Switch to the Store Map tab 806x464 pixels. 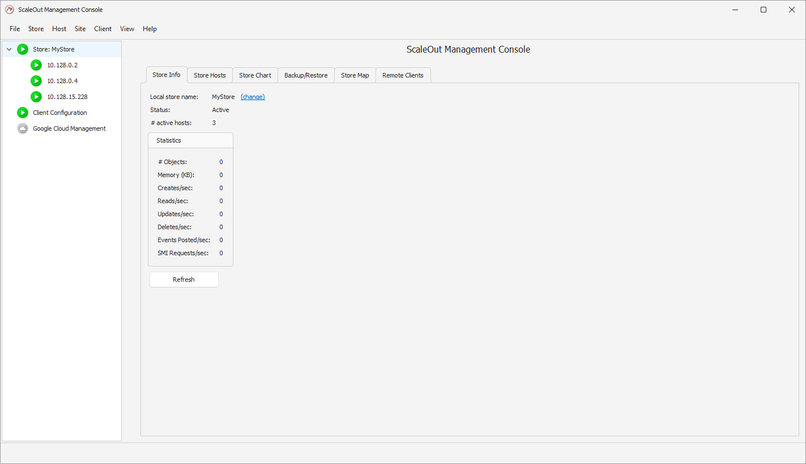[x=355, y=75]
